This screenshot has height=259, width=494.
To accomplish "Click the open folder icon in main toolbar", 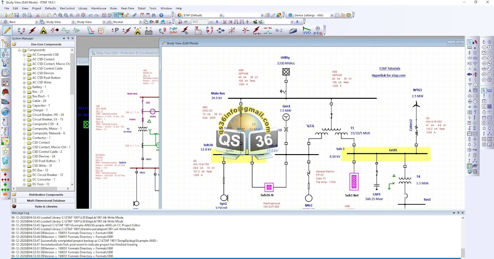I will (11, 15).
